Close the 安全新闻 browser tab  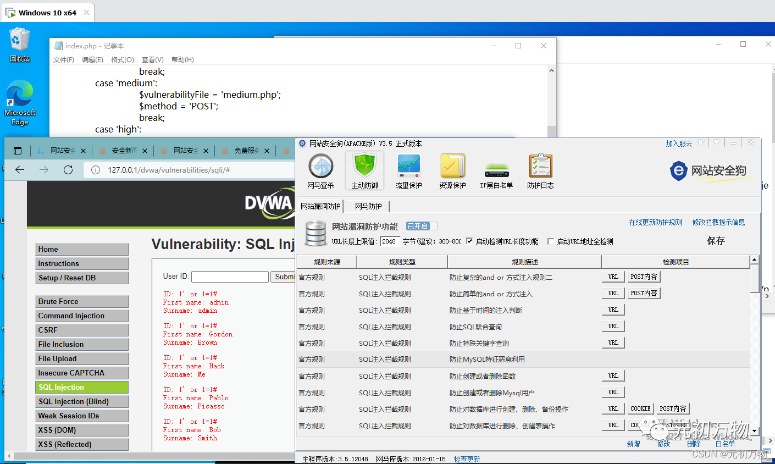(x=145, y=151)
